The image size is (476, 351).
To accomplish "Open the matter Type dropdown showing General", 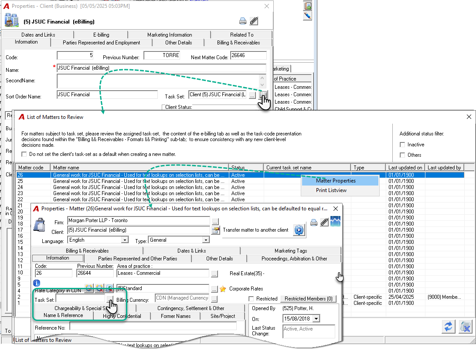I will coord(206,240).
